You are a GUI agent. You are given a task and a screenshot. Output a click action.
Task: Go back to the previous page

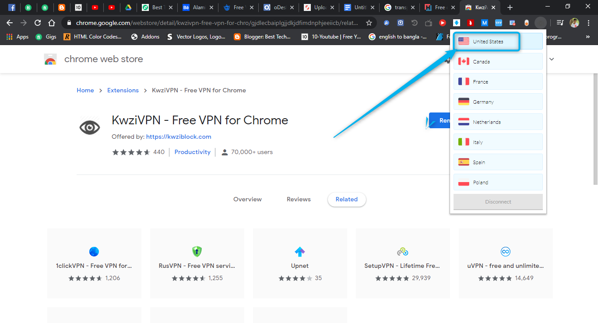tap(10, 23)
